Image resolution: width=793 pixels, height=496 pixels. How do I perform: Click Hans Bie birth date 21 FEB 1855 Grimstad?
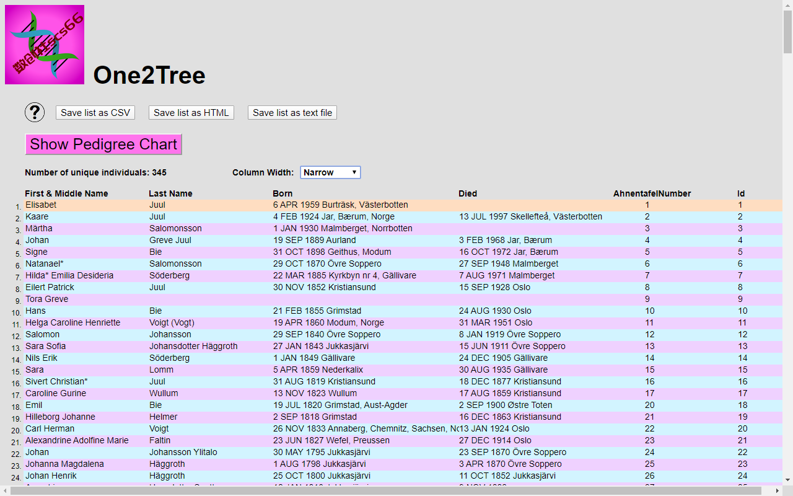317,311
